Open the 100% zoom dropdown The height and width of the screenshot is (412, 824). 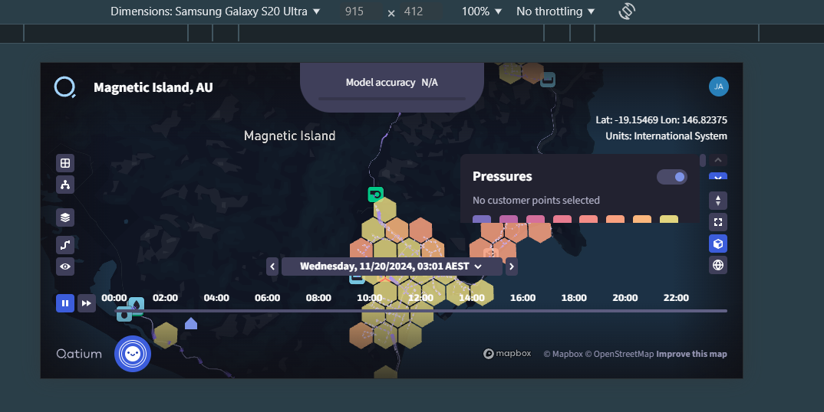click(482, 11)
